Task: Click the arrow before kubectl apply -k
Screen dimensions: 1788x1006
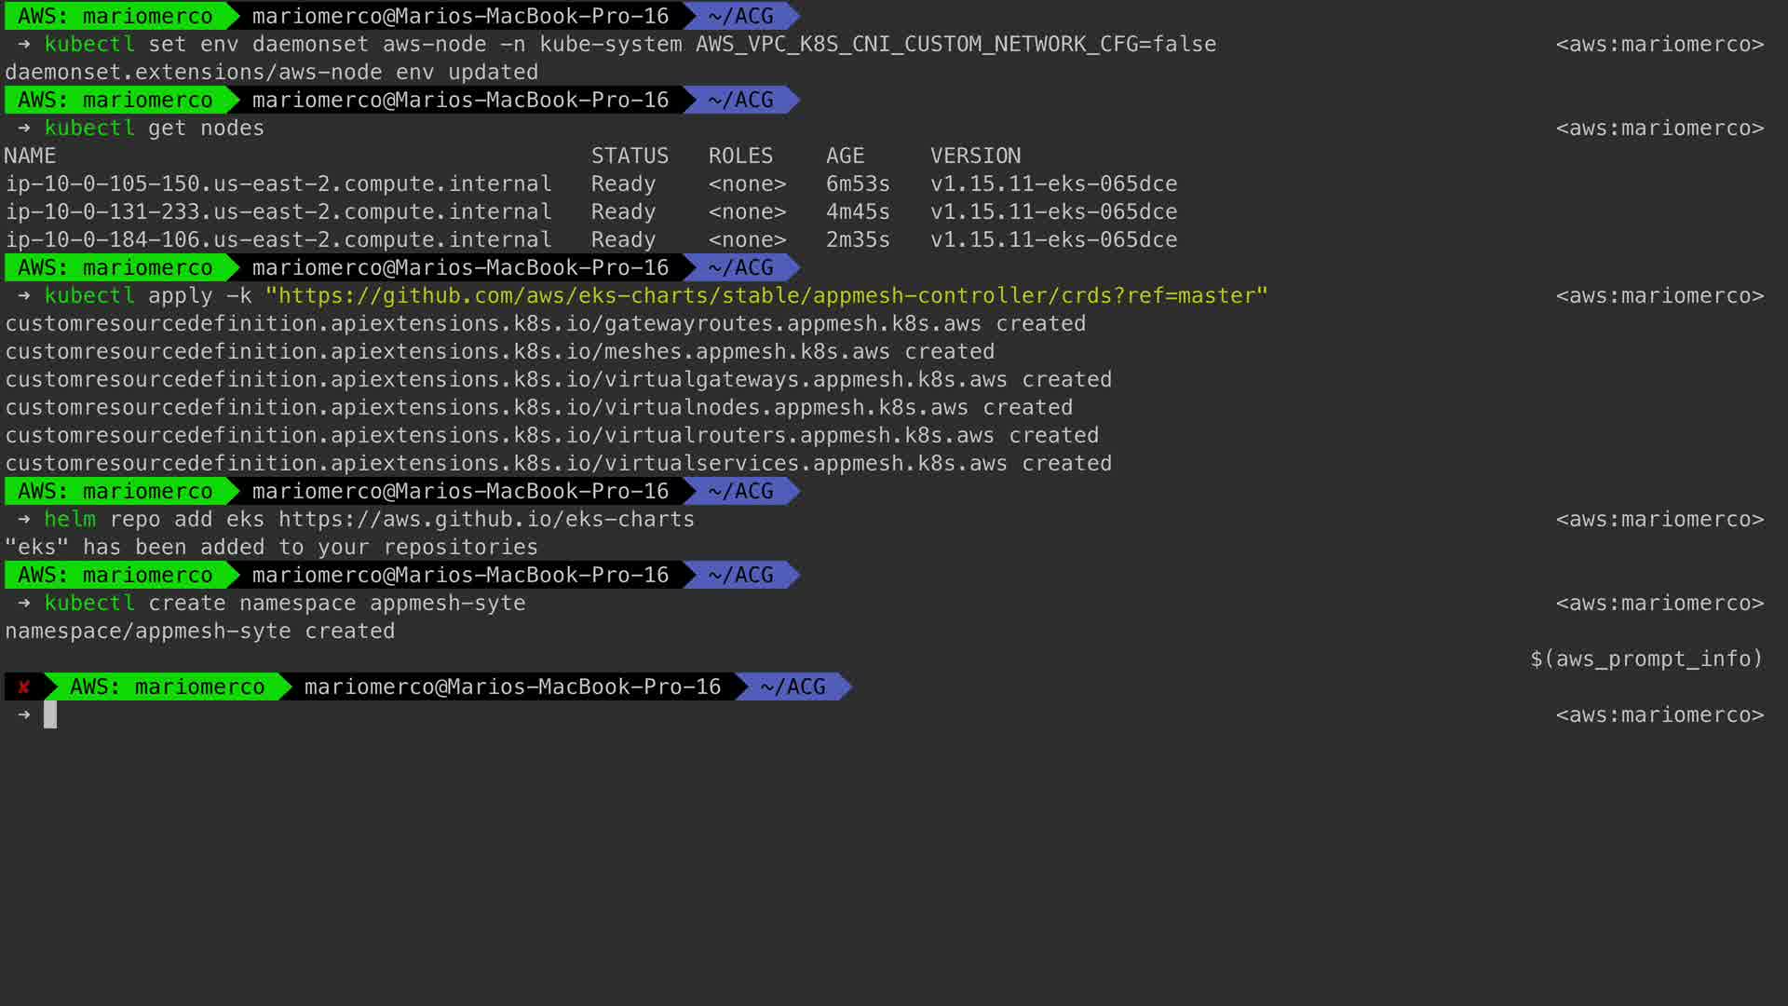Action: click(24, 295)
